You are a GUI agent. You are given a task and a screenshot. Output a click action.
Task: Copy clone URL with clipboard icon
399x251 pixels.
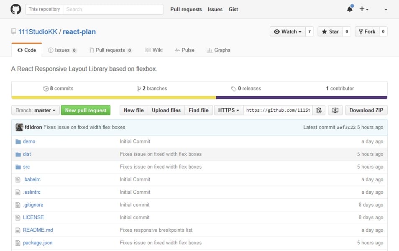pyautogui.click(x=319, y=110)
